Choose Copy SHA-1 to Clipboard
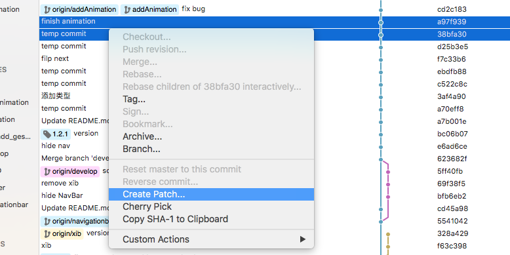Viewport: 510px width, 255px height. pos(211,219)
